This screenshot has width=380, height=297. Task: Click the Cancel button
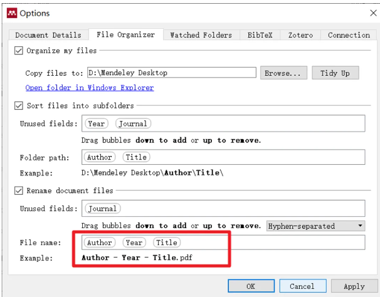tap(303, 286)
